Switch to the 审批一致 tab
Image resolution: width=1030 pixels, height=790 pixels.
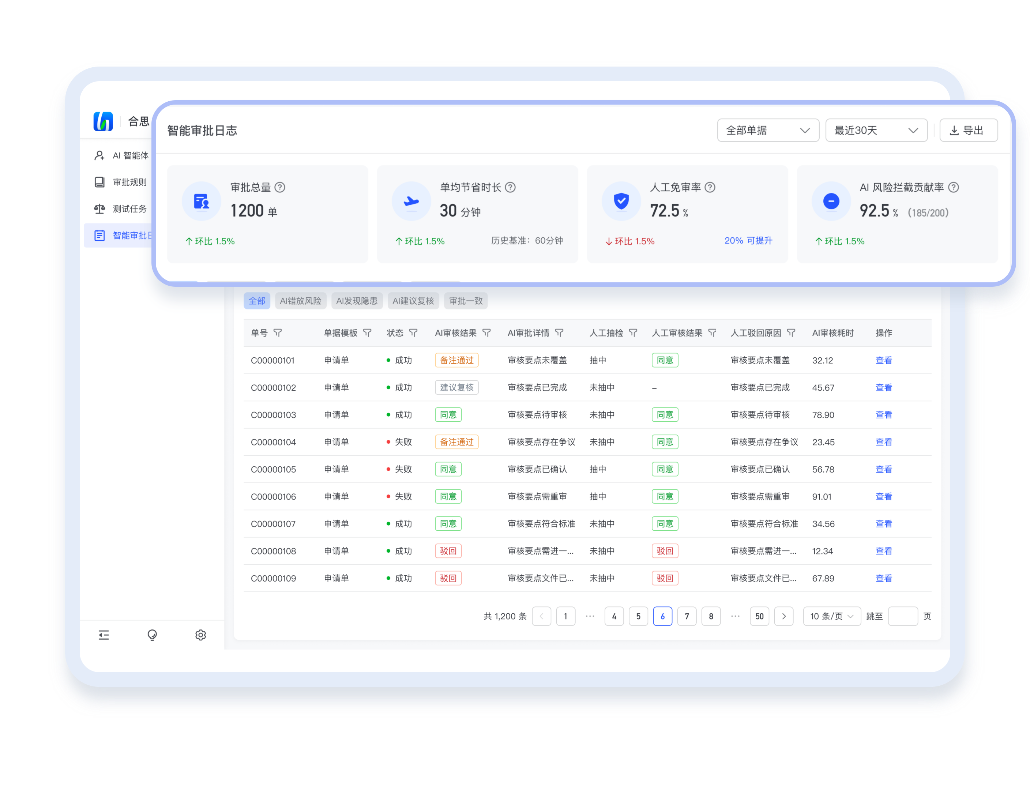pos(466,301)
